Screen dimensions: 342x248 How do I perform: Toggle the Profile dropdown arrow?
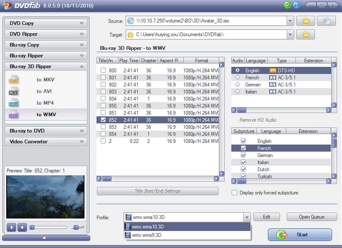pos(247,217)
